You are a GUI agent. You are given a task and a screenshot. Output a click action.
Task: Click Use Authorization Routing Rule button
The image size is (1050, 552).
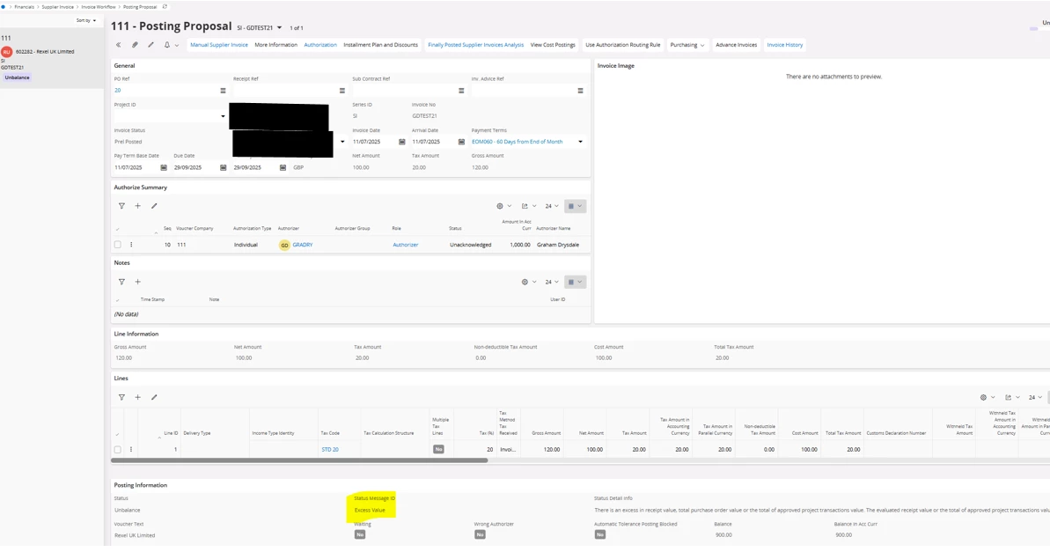coord(623,45)
